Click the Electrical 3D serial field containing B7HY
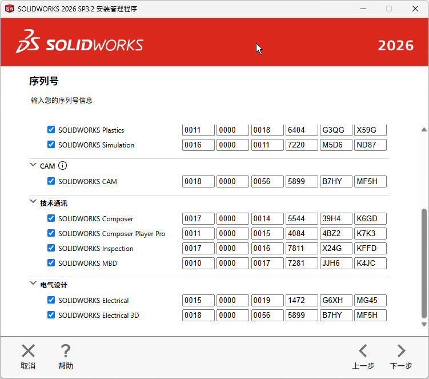429x379 pixels. coord(336,315)
